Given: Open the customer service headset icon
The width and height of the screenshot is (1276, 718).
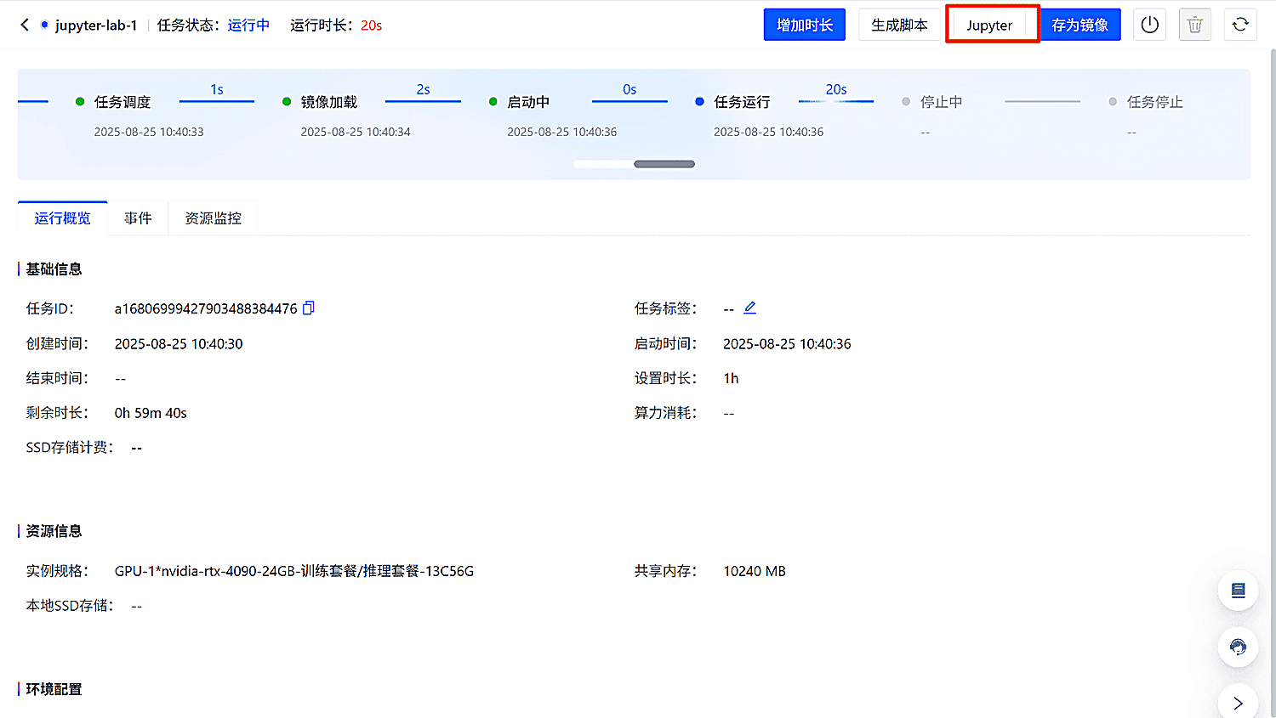Looking at the screenshot, I should tap(1238, 647).
